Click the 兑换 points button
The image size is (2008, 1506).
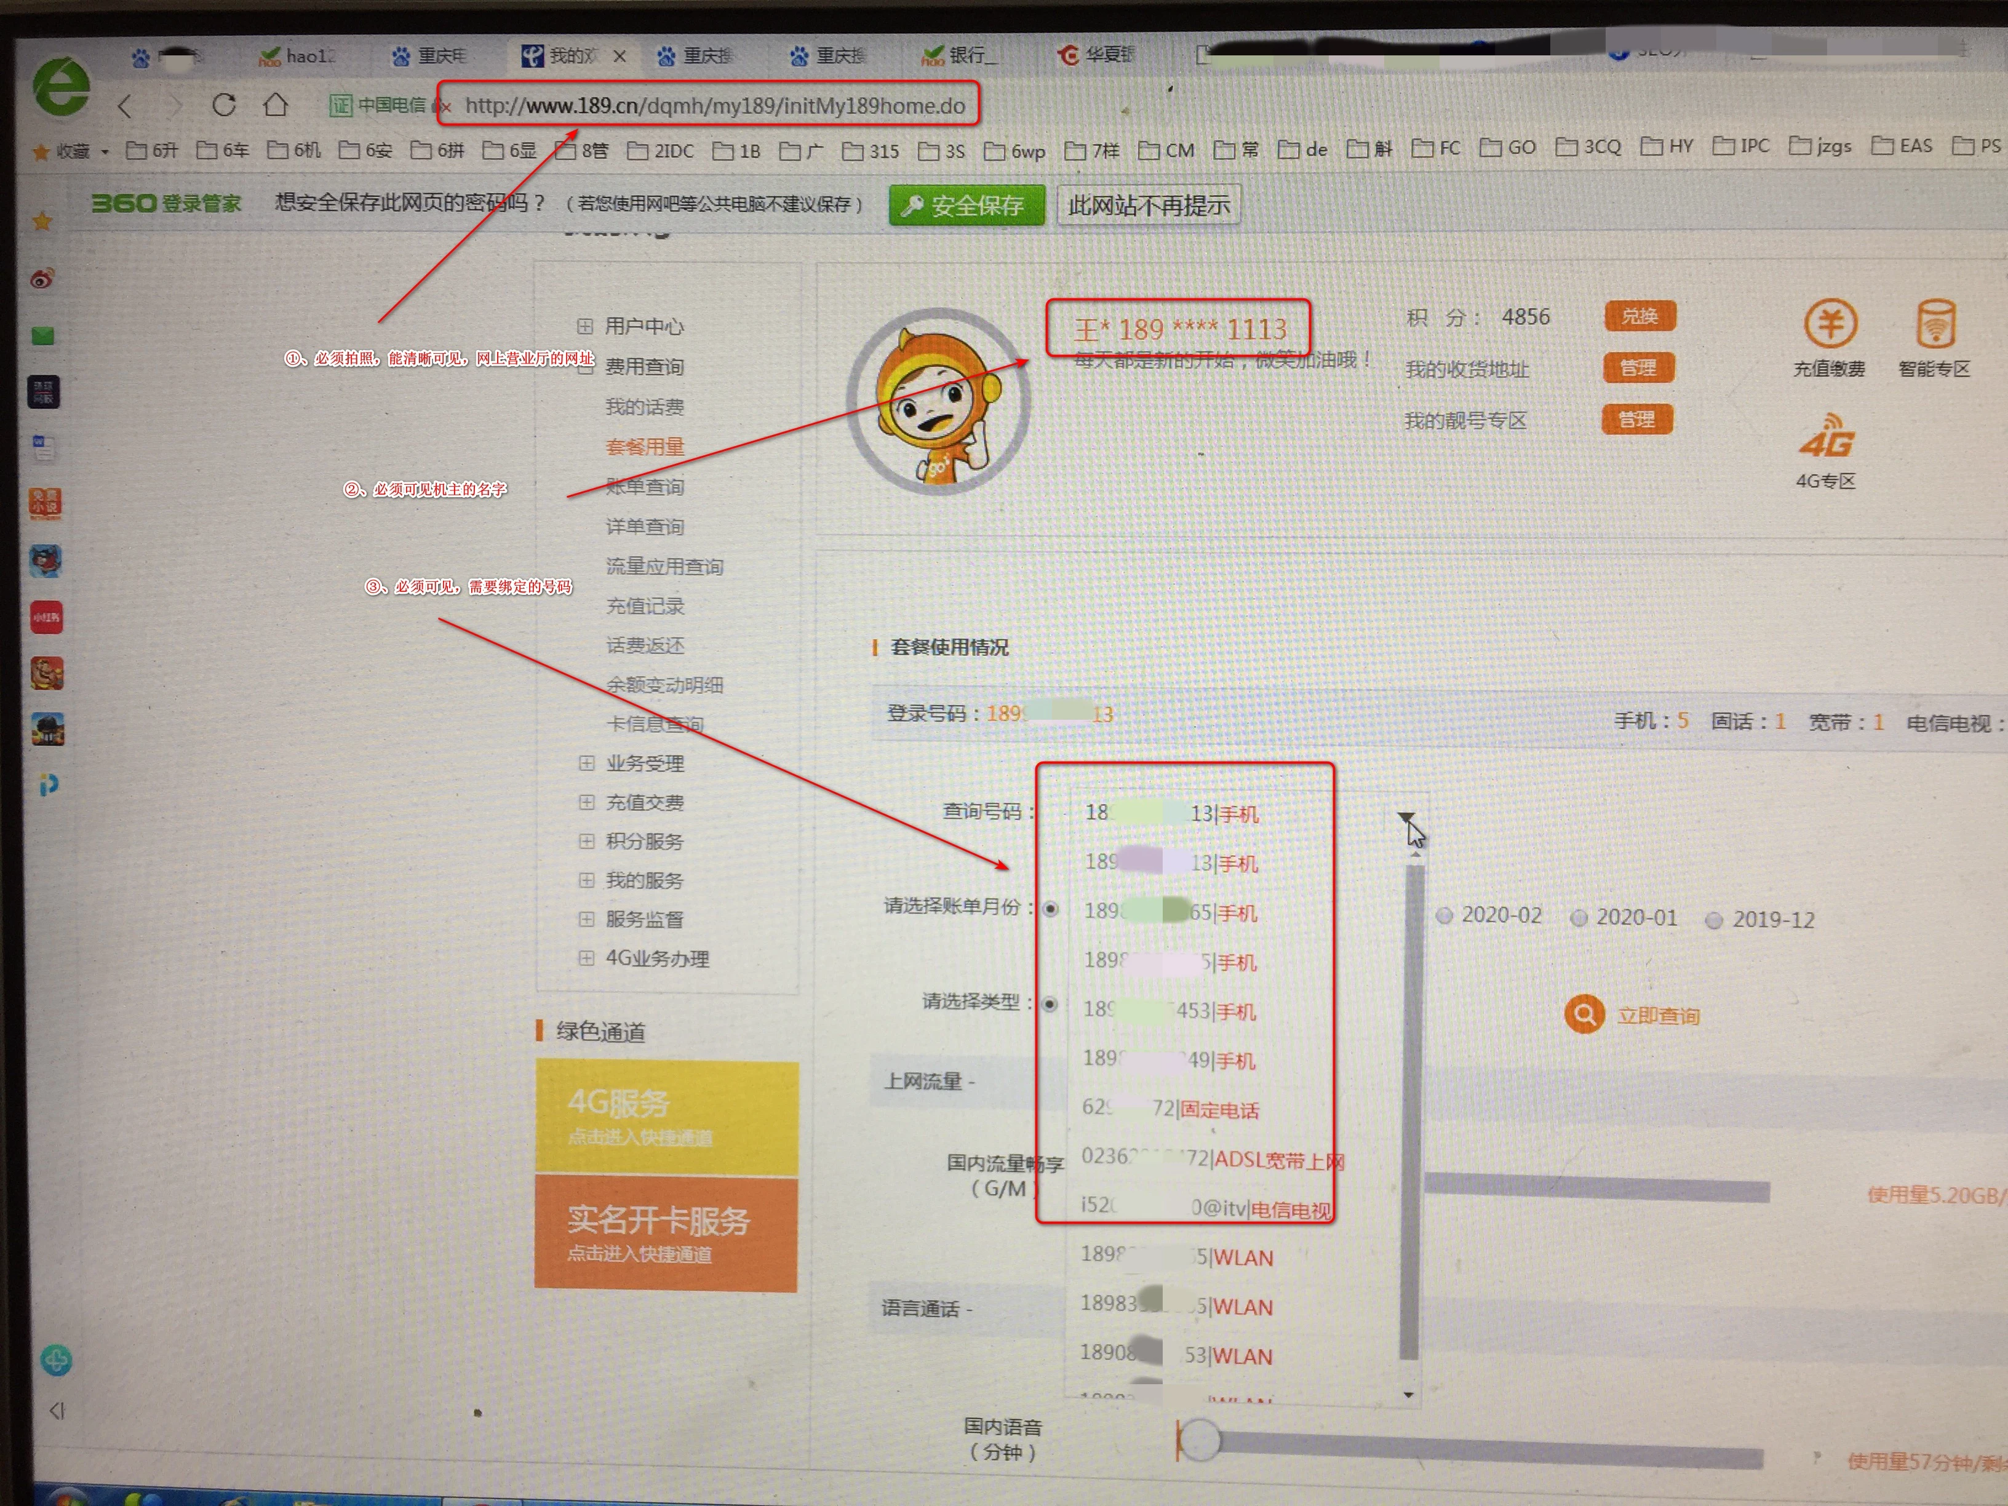[x=1639, y=316]
